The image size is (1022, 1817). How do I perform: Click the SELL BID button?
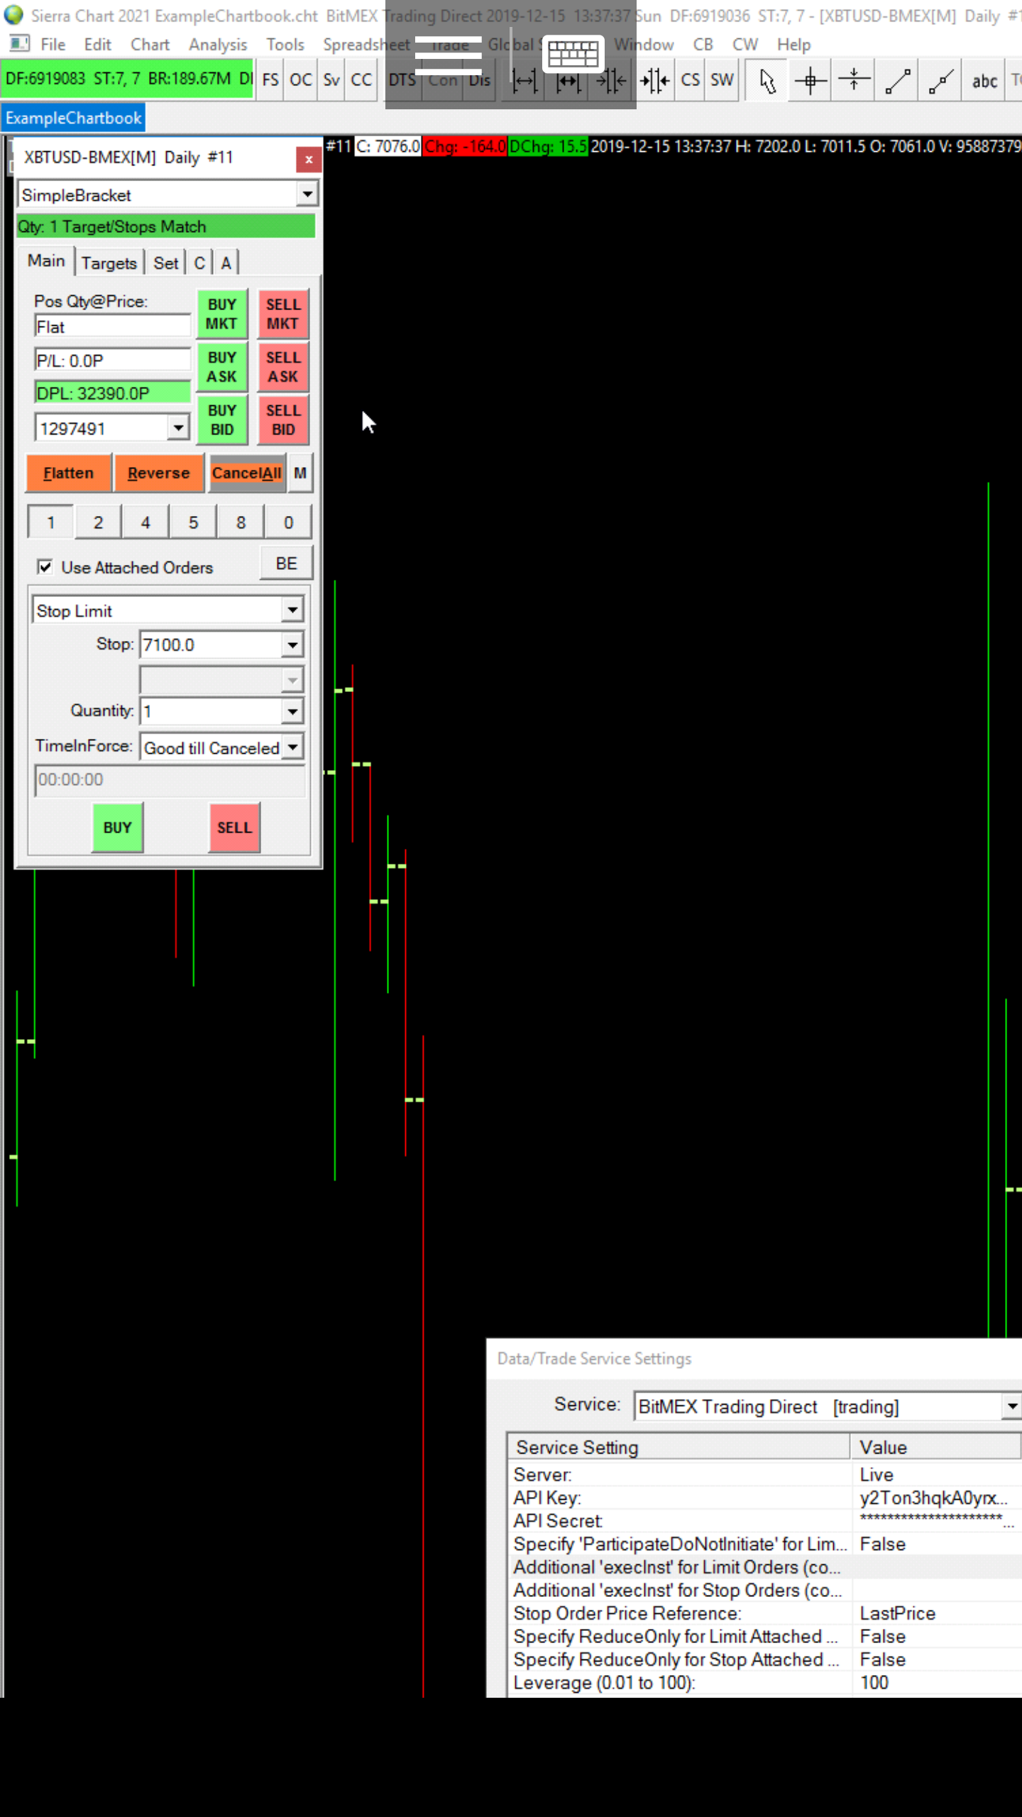click(x=283, y=420)
